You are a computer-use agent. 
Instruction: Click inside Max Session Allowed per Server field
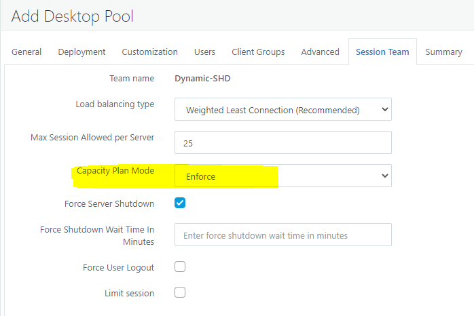[282, 143]
